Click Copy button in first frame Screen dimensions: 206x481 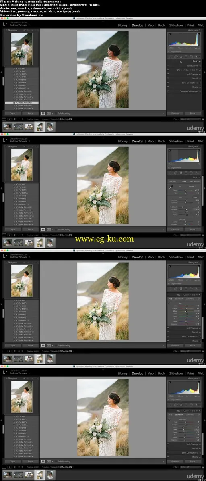[13, 113]
